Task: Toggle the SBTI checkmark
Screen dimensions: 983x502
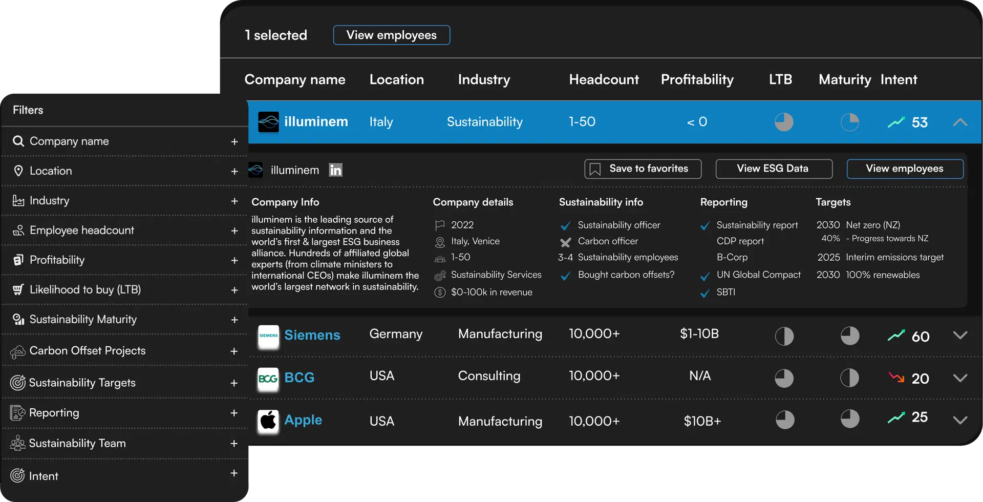Action: tap(705, 293)
